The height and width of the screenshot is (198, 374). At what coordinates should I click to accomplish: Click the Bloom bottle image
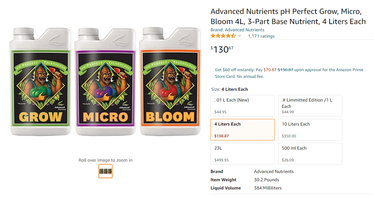point(170,81)
